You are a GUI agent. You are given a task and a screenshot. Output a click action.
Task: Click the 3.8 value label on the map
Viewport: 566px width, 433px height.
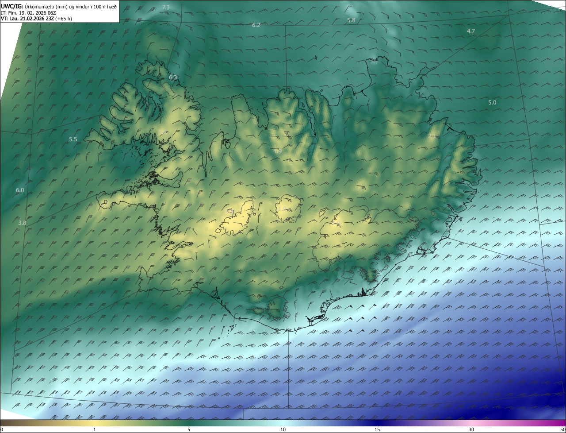coord(22,224)
